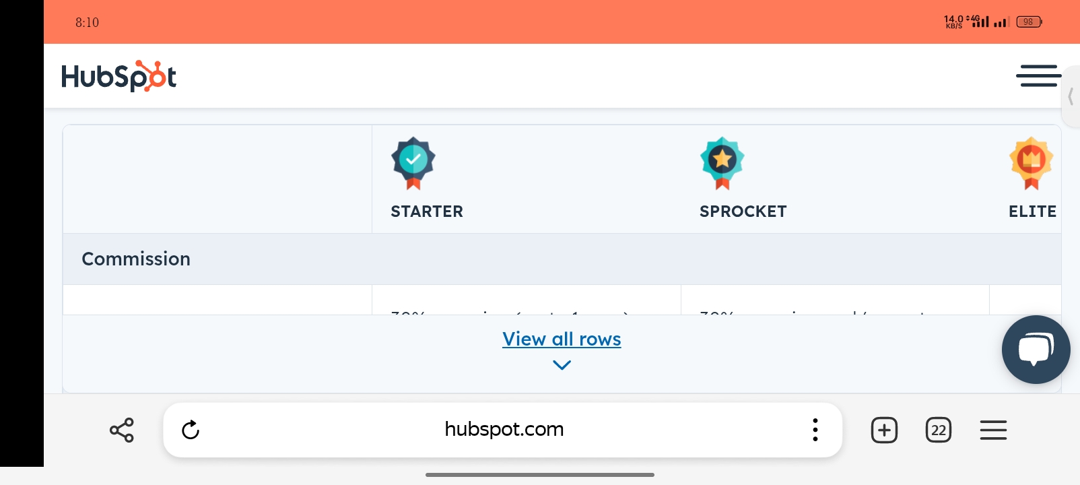Image resolution: width=1080 pixels, height=485 pixels.
Task: Open the tab switcher showing 22
Action: [939, 430]
